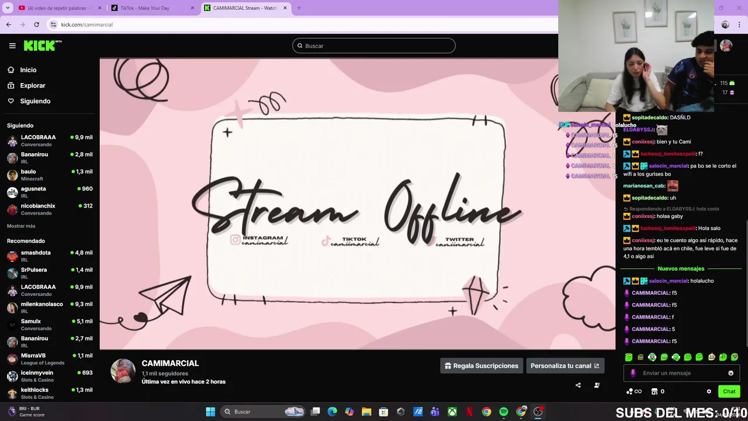Open the Kick hamburger sidebar menu

[12, 46]
